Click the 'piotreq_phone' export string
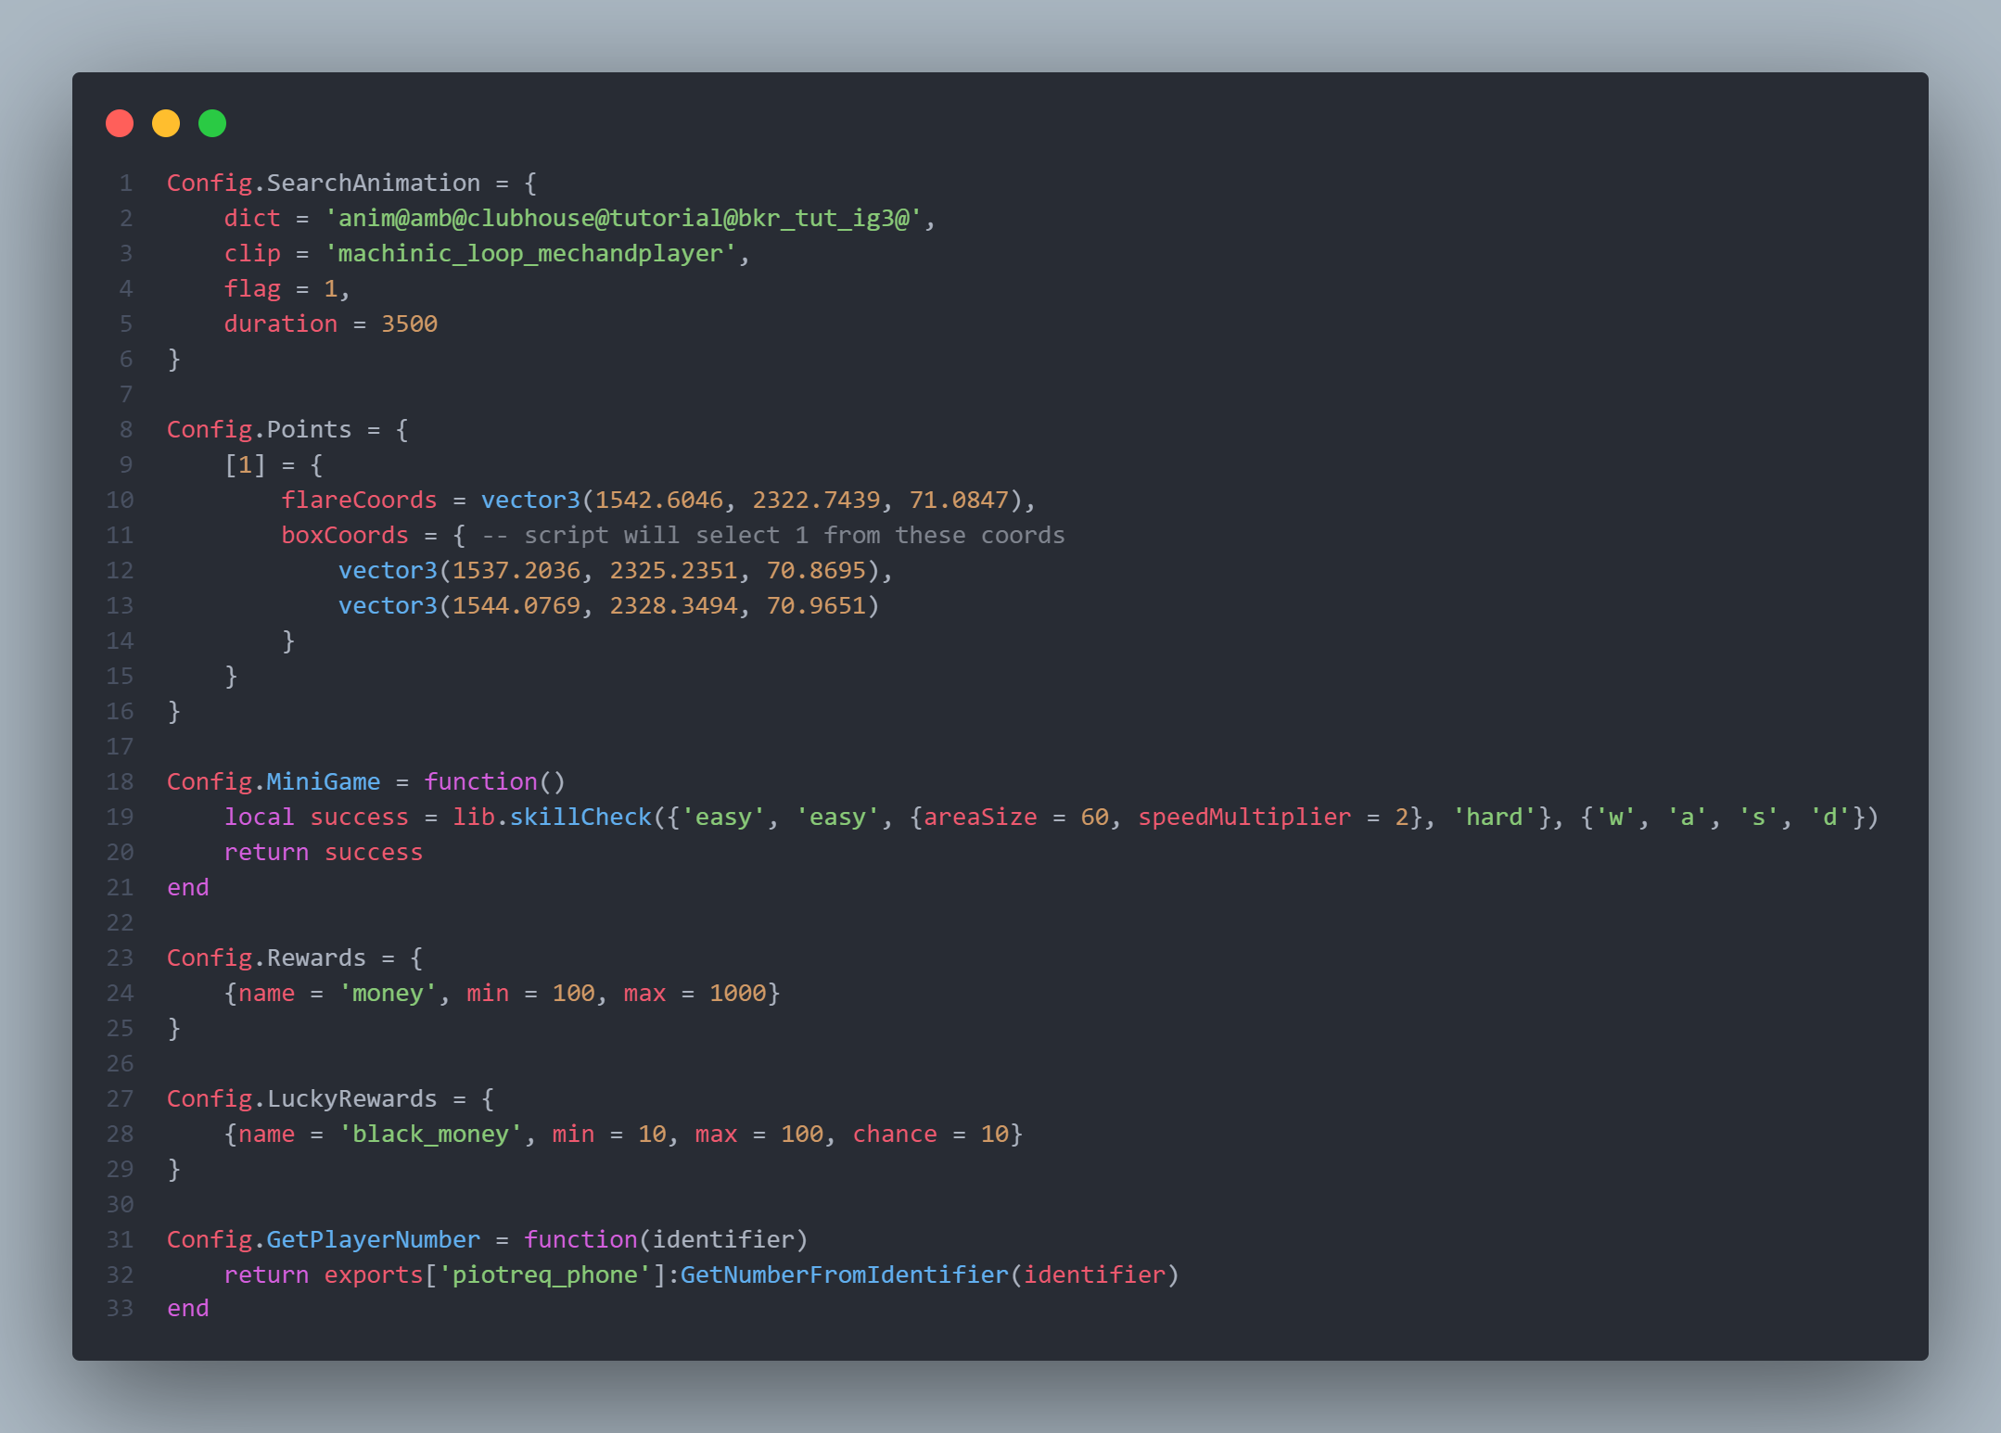 [544, 1275]
